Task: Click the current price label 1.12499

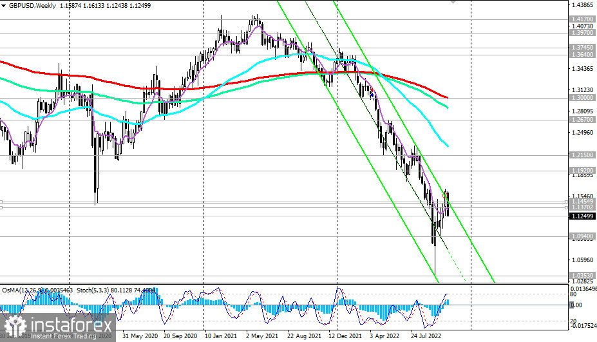Action: tap(582, 216)
